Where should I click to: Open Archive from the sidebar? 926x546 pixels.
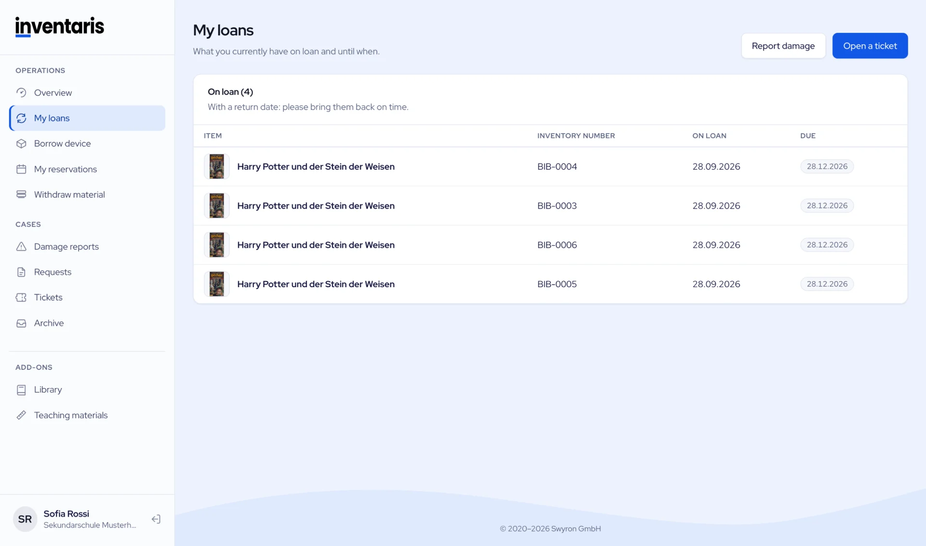point(87,323)
